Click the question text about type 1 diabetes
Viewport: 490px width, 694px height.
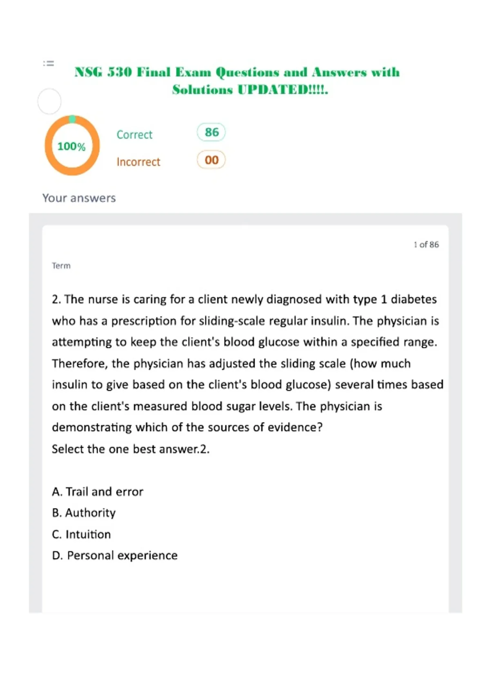(x=247, y=363)
